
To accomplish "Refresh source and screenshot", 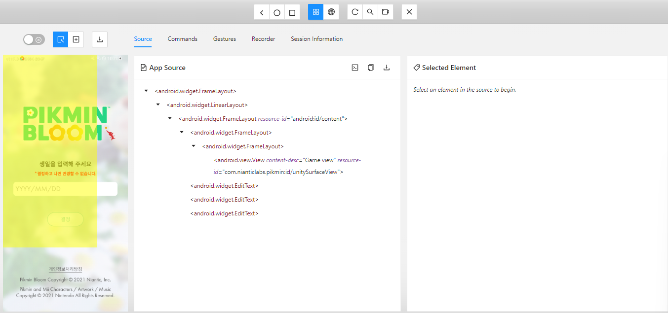I will (355, 12).
